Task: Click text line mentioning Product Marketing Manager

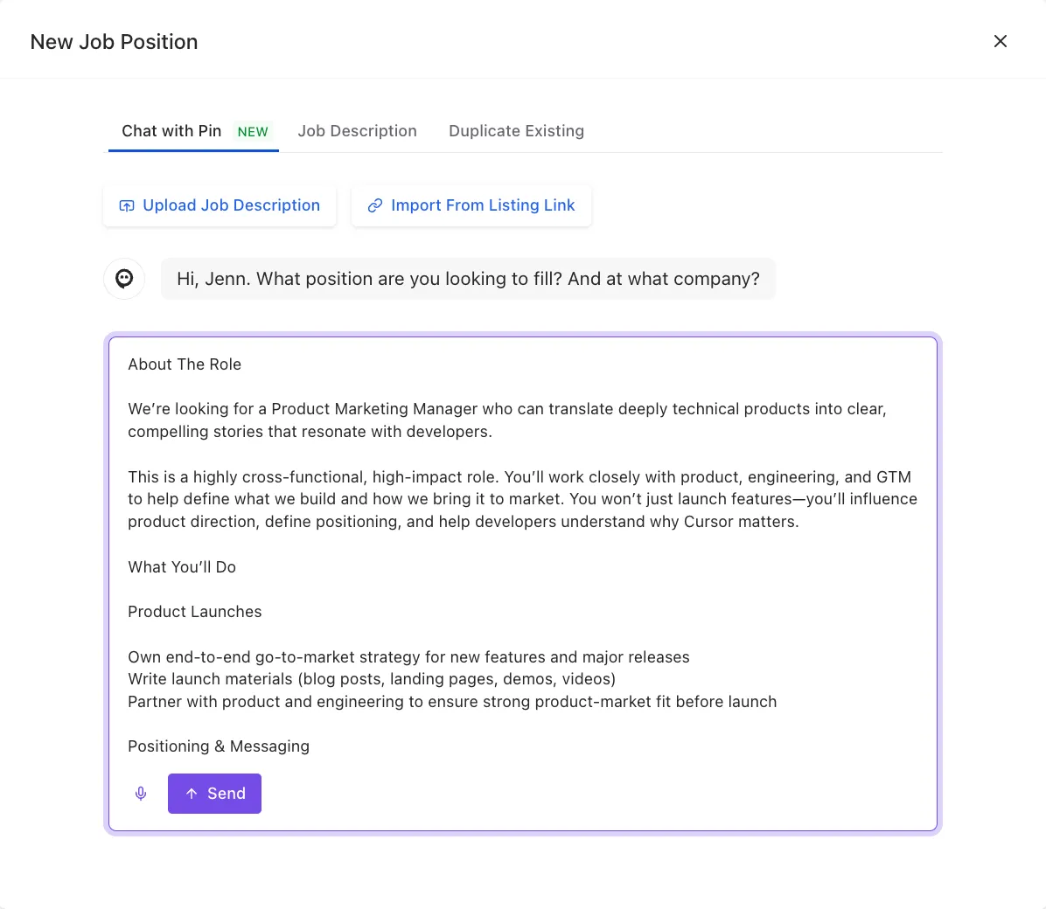Action: coord(507,409)
